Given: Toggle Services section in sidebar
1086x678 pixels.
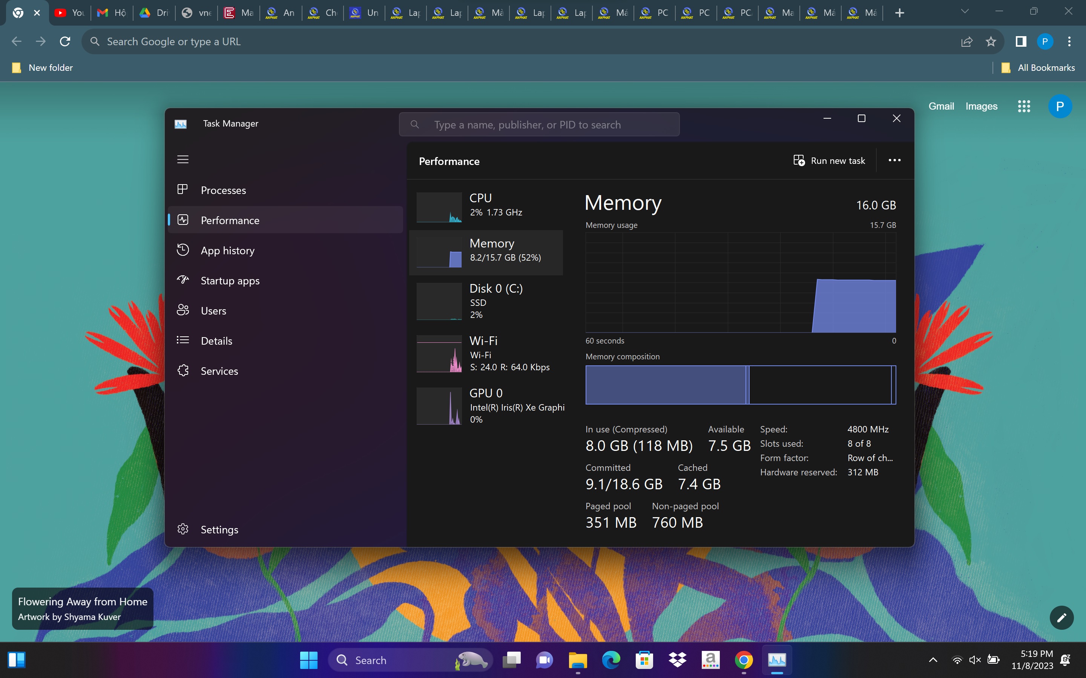Looking at the screenshot, I should [219, 370].
